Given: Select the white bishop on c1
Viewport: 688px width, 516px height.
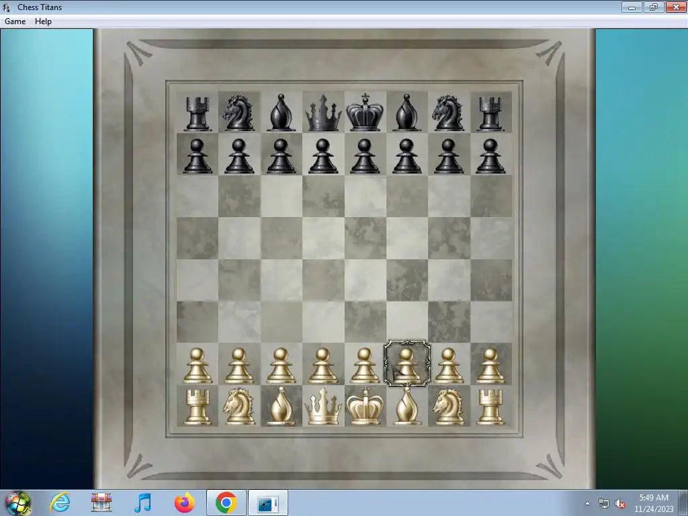Looking at the screenshot, I should (x=281, y=406).
